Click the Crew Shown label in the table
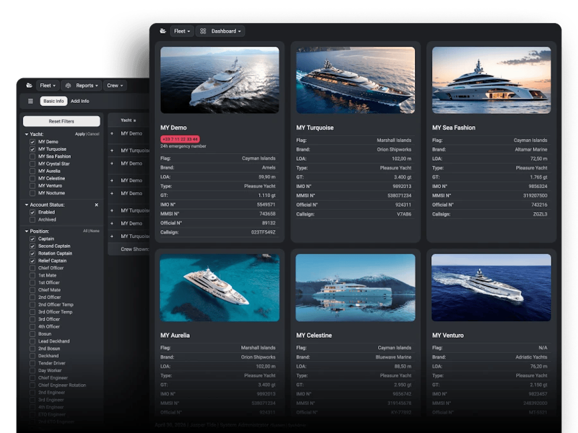 pos(135,249)
